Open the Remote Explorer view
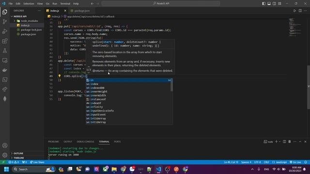The height and width of the screenshot is (174, 310). coord(5,60)
